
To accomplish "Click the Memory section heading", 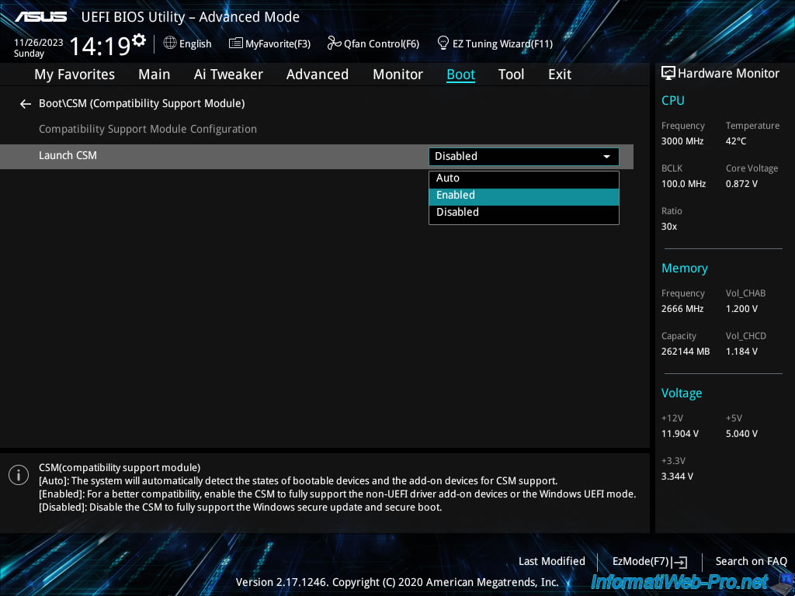I will click(685, 268).
